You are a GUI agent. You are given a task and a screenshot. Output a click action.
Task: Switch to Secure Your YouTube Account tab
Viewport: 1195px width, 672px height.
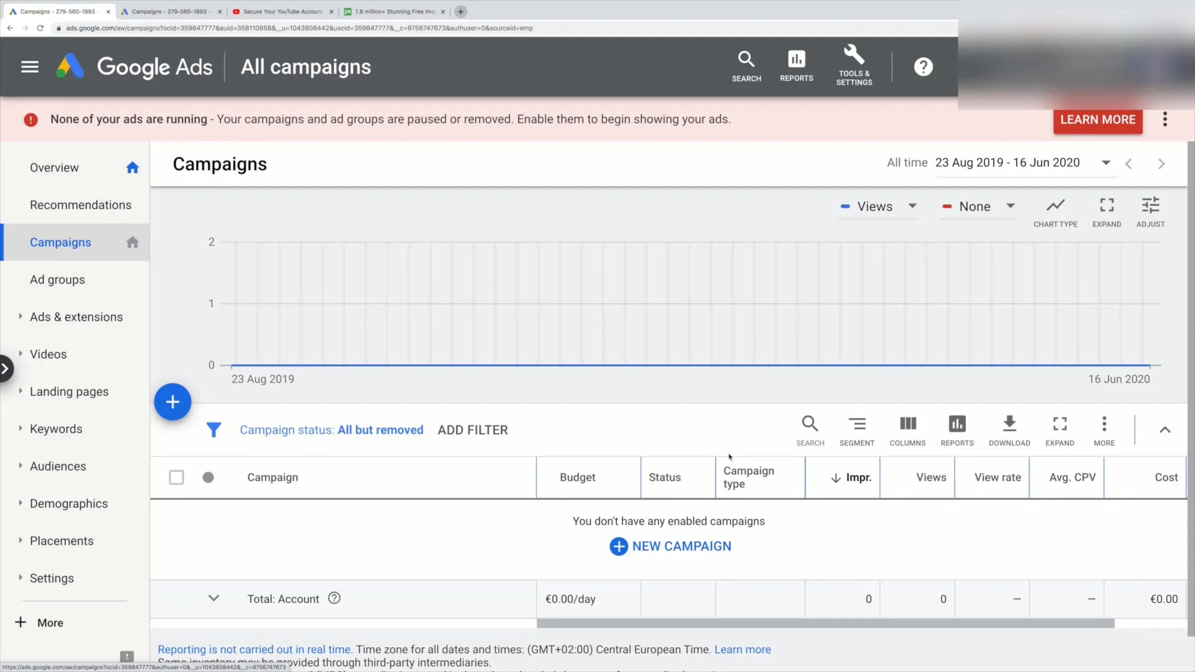(283, 11)
